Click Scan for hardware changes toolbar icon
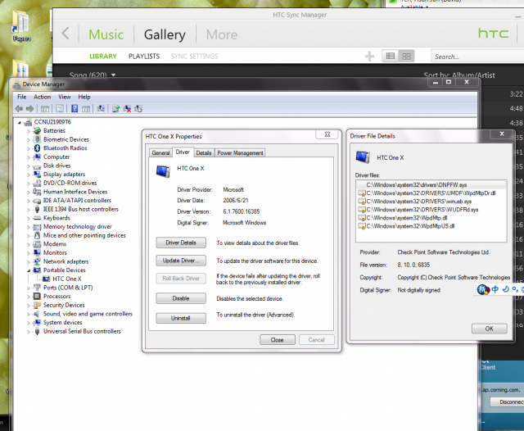The width and height of the screenshot is (524, 431). click(101, 109)
